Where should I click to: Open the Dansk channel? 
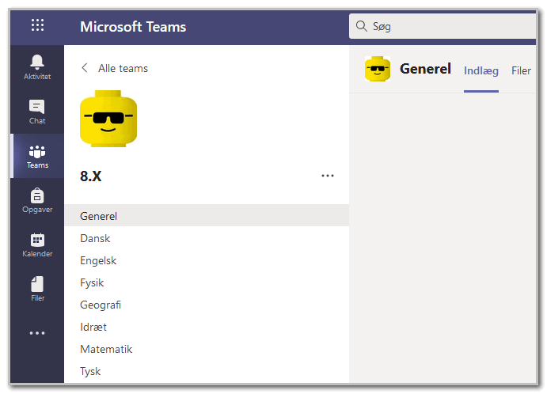(x=207, y=238)
